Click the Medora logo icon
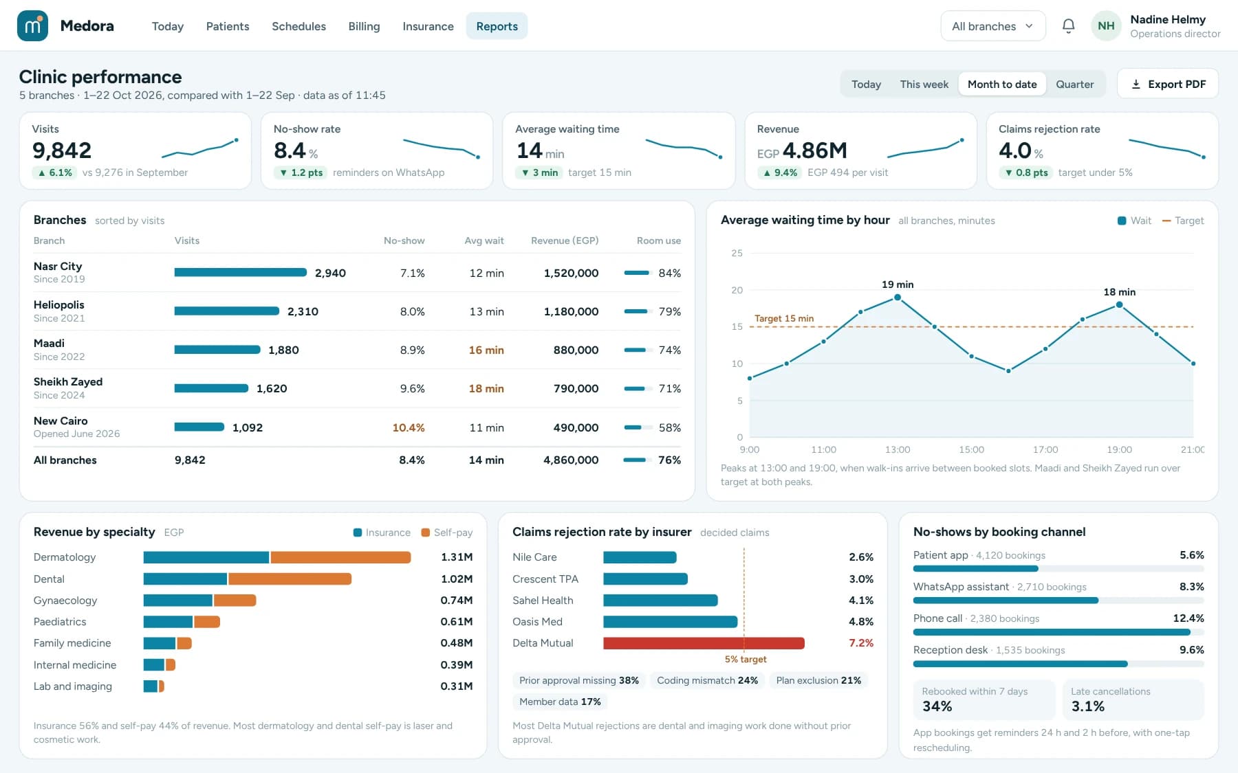Image resolution: width=1238 pixels, height=773 pixels. pyautogui.click(x=32, y=26)
